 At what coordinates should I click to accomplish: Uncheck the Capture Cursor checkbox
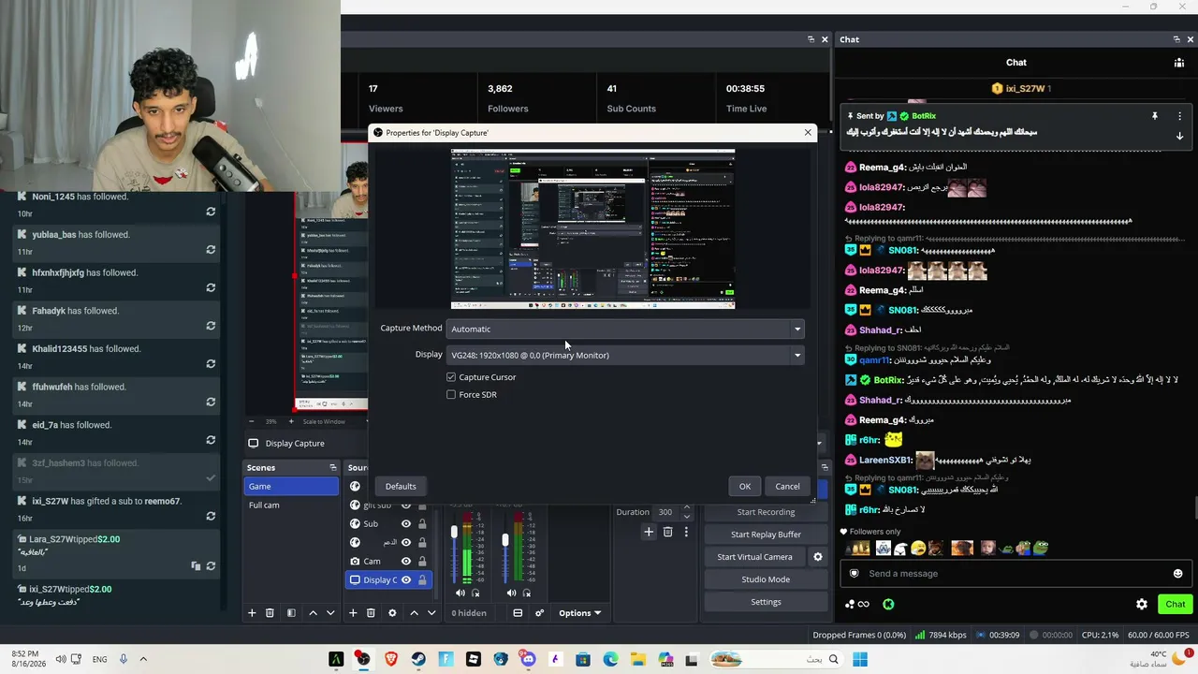click(x=451, y=377)
